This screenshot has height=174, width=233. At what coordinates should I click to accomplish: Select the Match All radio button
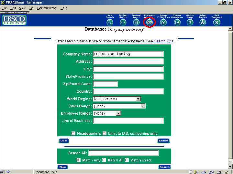(104, 160)
